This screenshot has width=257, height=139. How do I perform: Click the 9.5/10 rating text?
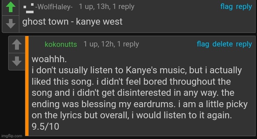click(x=45, y=126)
